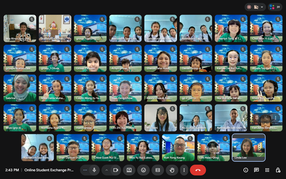Open more options on Fan Junie Elmers tile
Screen dimensions: 286x179
click(275, 117)
